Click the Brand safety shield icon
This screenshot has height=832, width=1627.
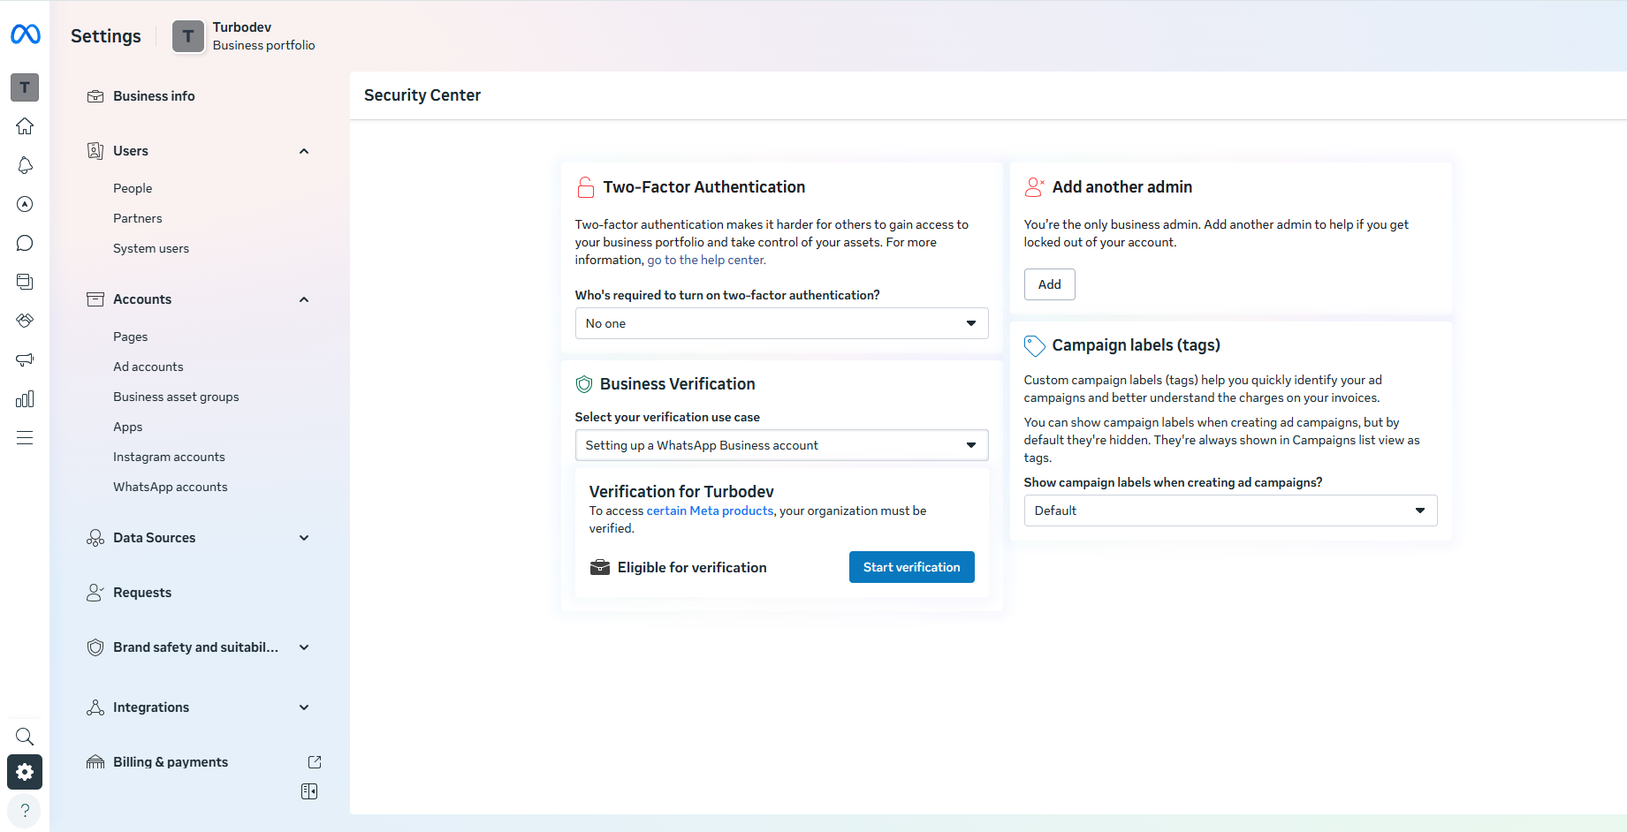pyautogui.click(x=95, y=647)
